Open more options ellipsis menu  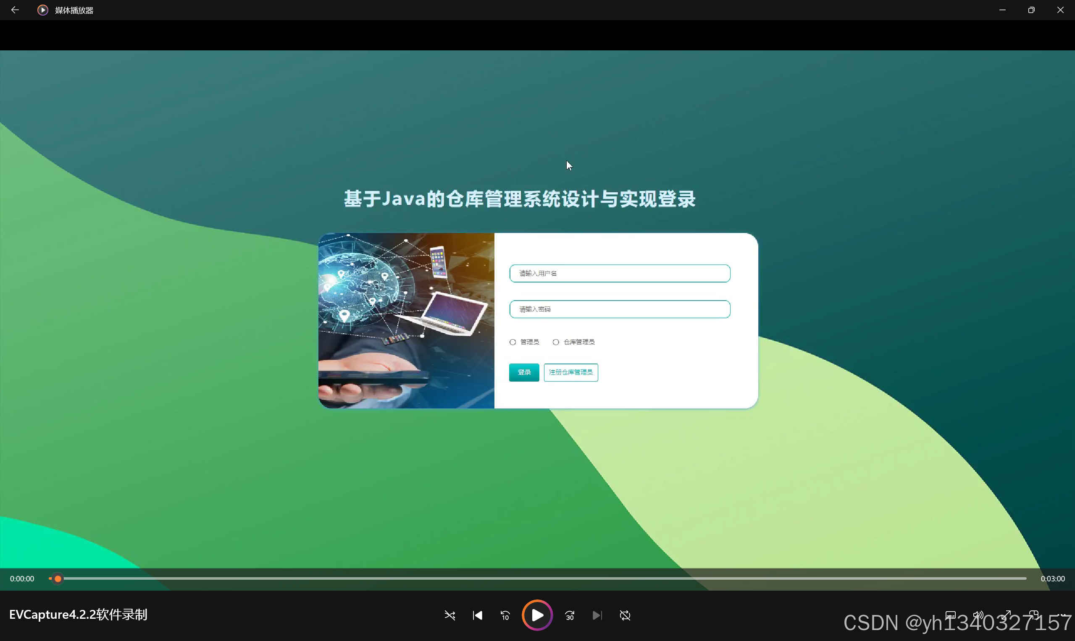tap(1061, 615)
